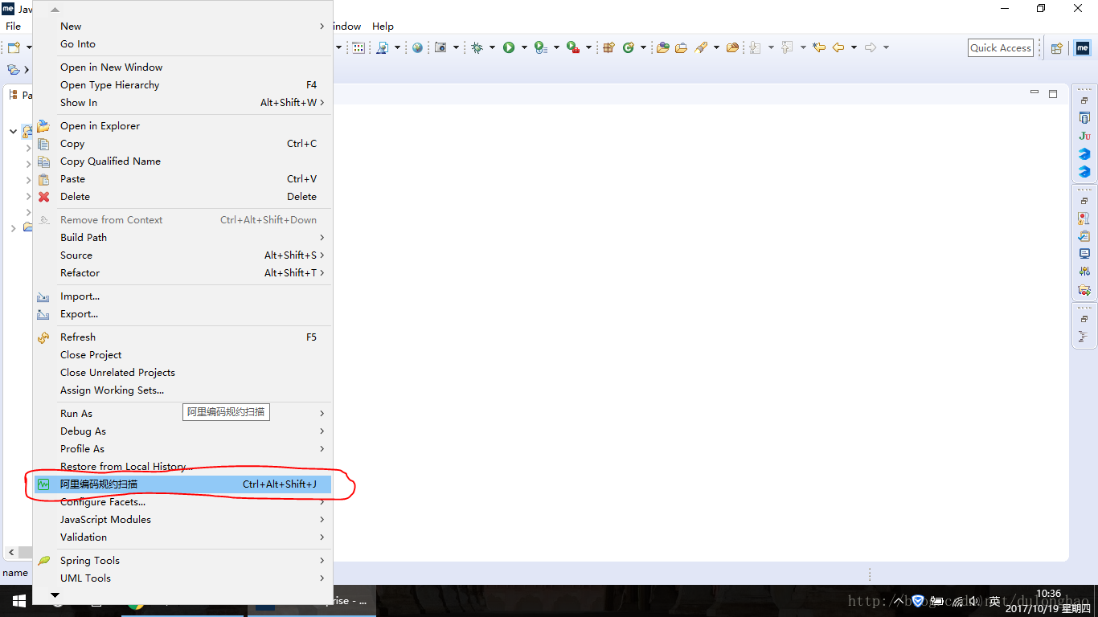1098x617 pixels.
Task: Open the New Java Class dropdown arrow
Action: coord(643,47)
